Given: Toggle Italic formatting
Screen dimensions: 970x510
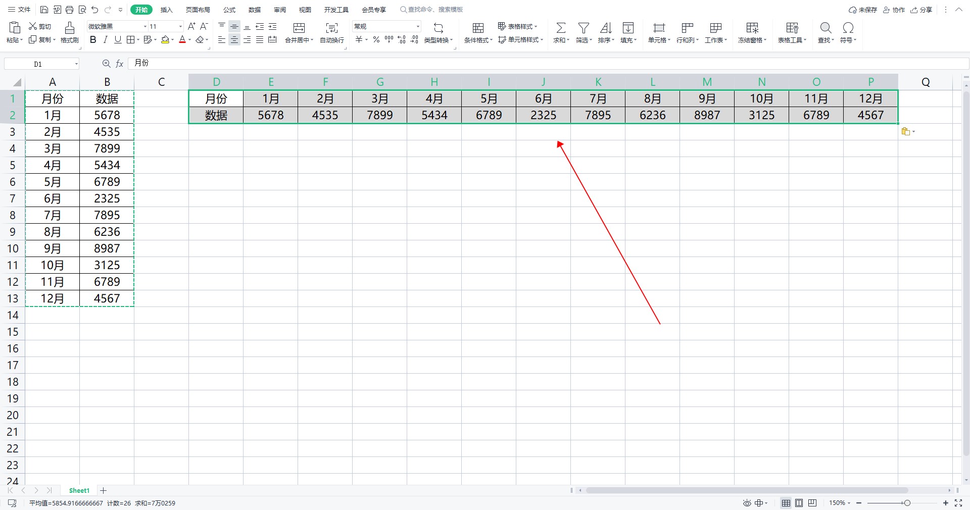Looking at the screenshot, I should coord(105,40).
